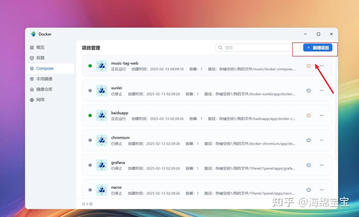Start chromium with its power button
The height and width of the screenshot is (217, 359).
[x=309, y=140]
